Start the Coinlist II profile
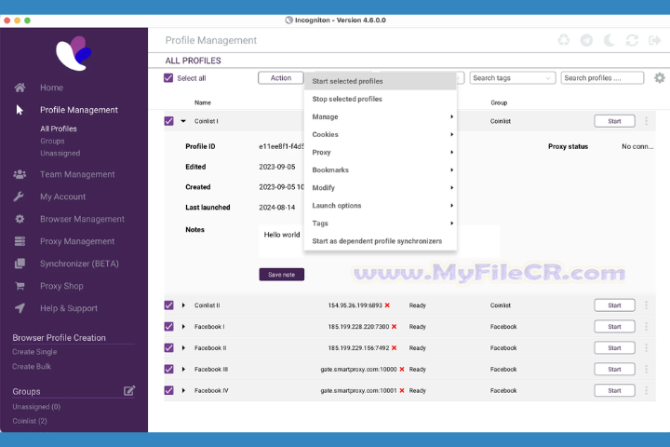 click(614, 305)
